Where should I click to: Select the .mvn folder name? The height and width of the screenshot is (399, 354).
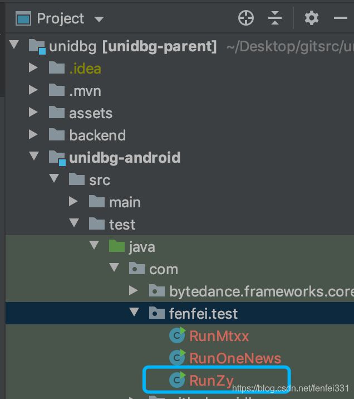point(85,91)
